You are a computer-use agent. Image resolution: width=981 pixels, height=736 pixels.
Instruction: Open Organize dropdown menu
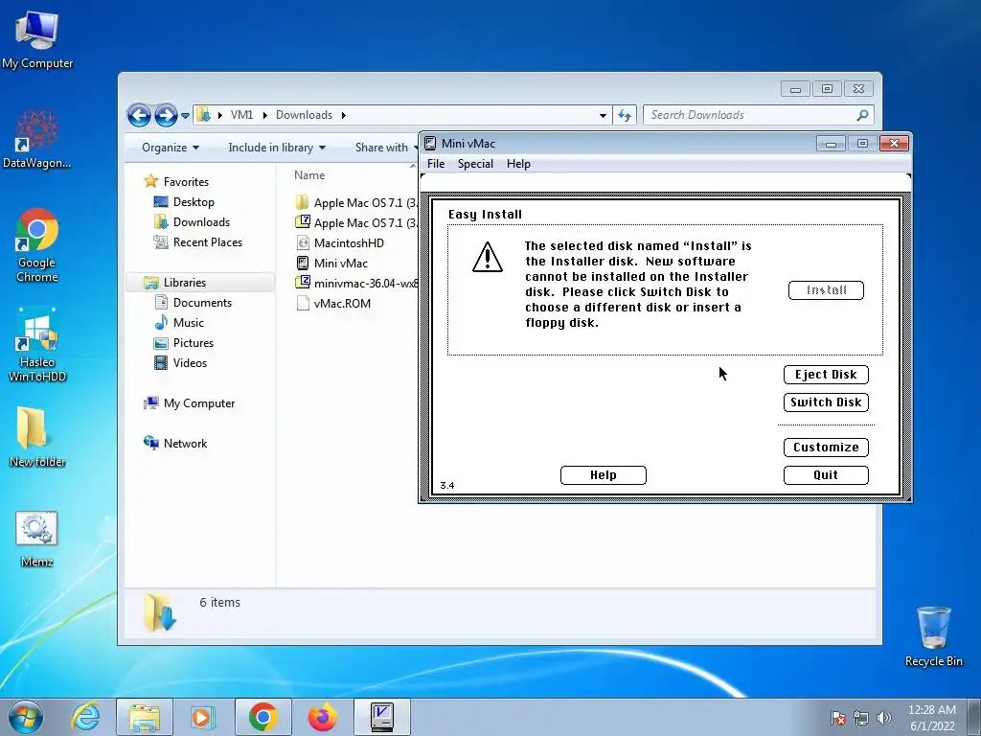pyautogui.click(x=171, y=148)
